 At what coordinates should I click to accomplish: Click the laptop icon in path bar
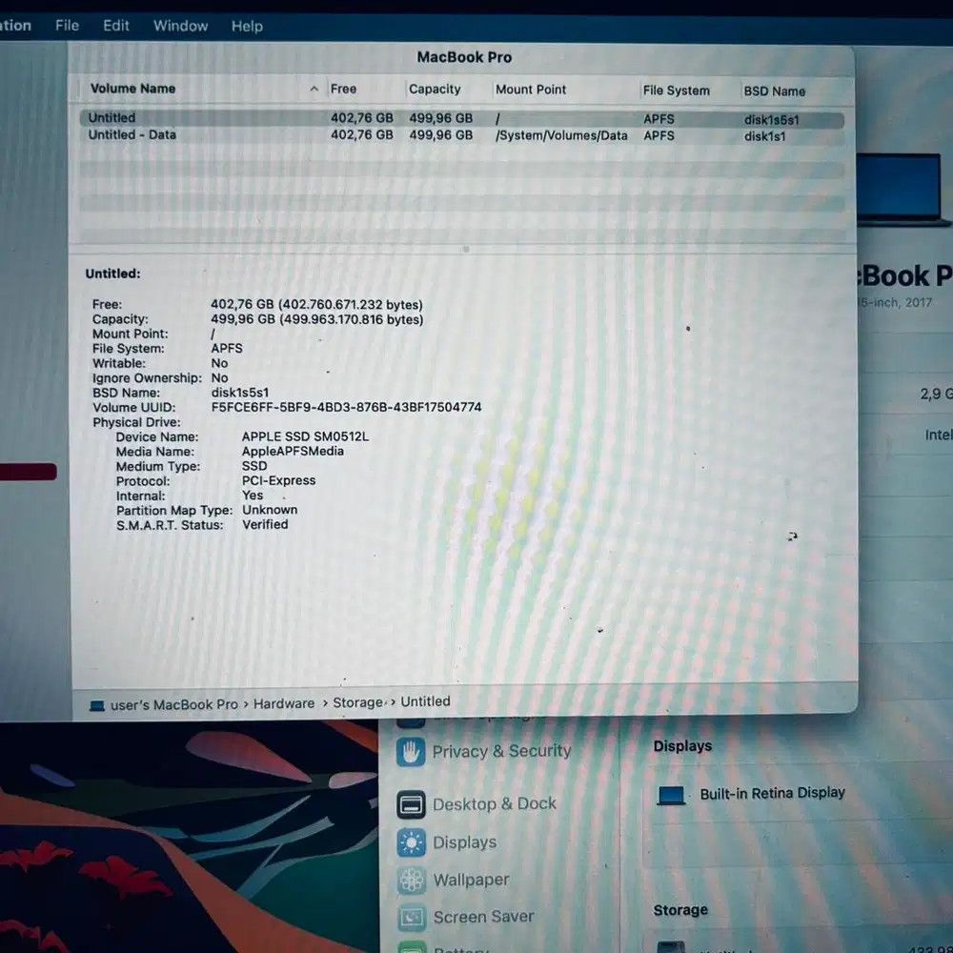click(96, 705)
